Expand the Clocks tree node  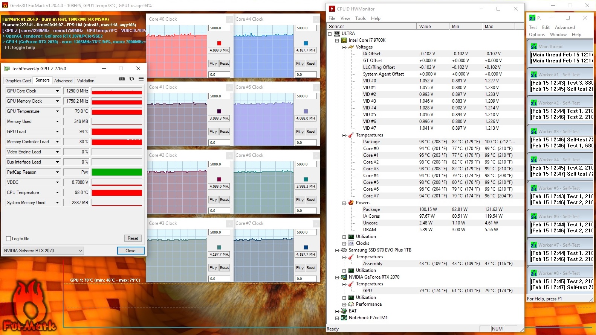click(x=344, y=244)
